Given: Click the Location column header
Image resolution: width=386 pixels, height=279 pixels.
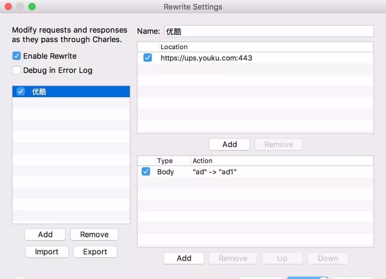Looking at the screenshot, I should [266, 47].
